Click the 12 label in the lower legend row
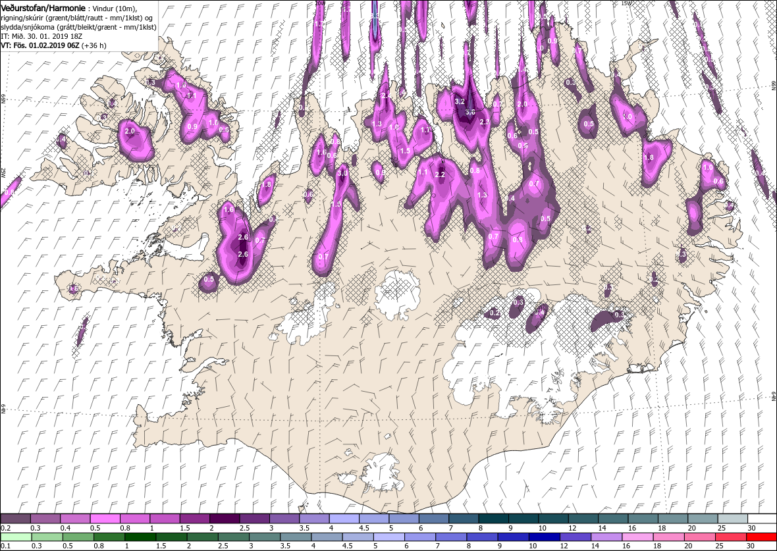This screenshot has height=551, width=777. (x=564, y=546)
